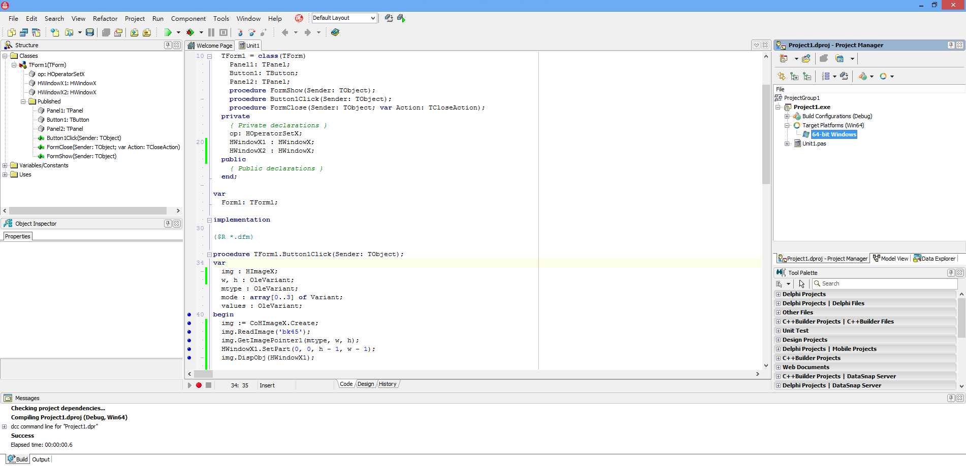Toggle breakpoint on the img.DispObj line
The width and height of the screenshot is (966, 466).
[189, 357]
